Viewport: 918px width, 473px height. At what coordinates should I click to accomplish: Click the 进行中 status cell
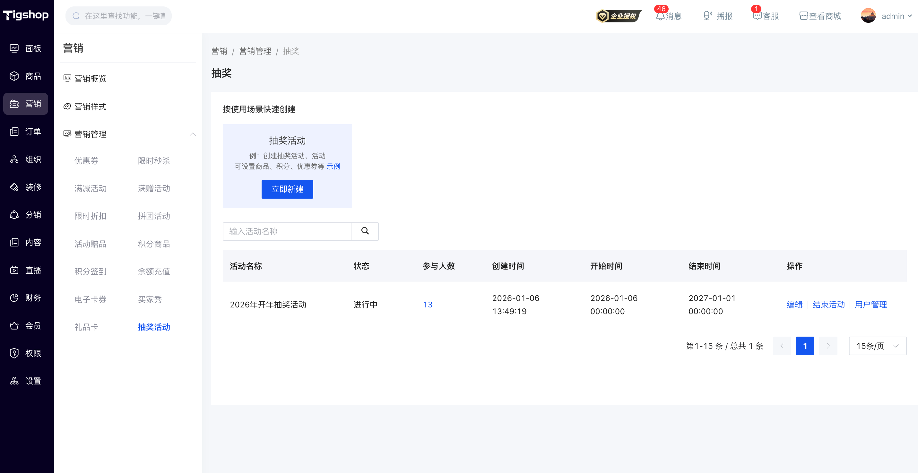pyautogui.click(x=365, y=305)
